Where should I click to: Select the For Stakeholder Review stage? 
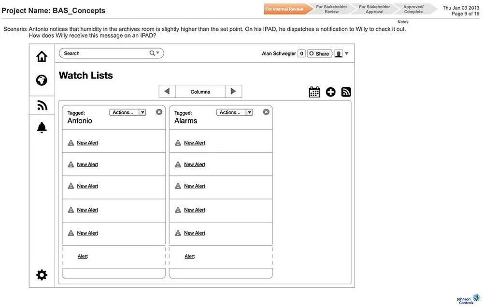tap(331, 9)
